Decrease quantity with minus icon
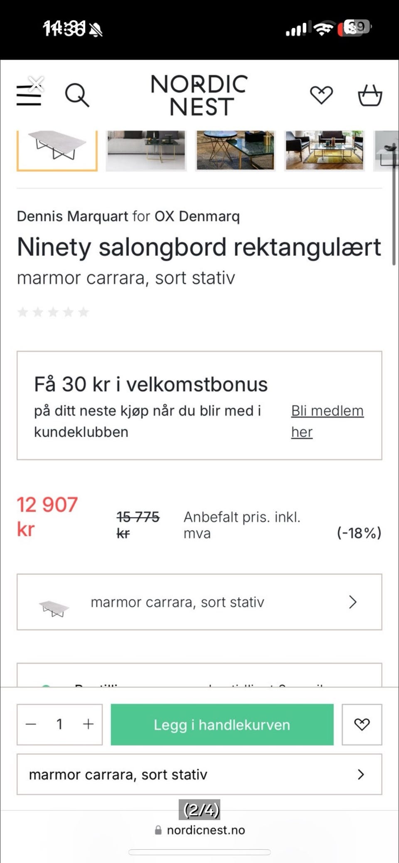399x863 pixels. click(x=31, y=724)
